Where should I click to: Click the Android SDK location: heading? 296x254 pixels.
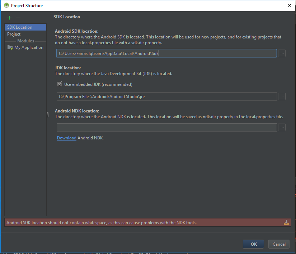[x=77, y=31]
